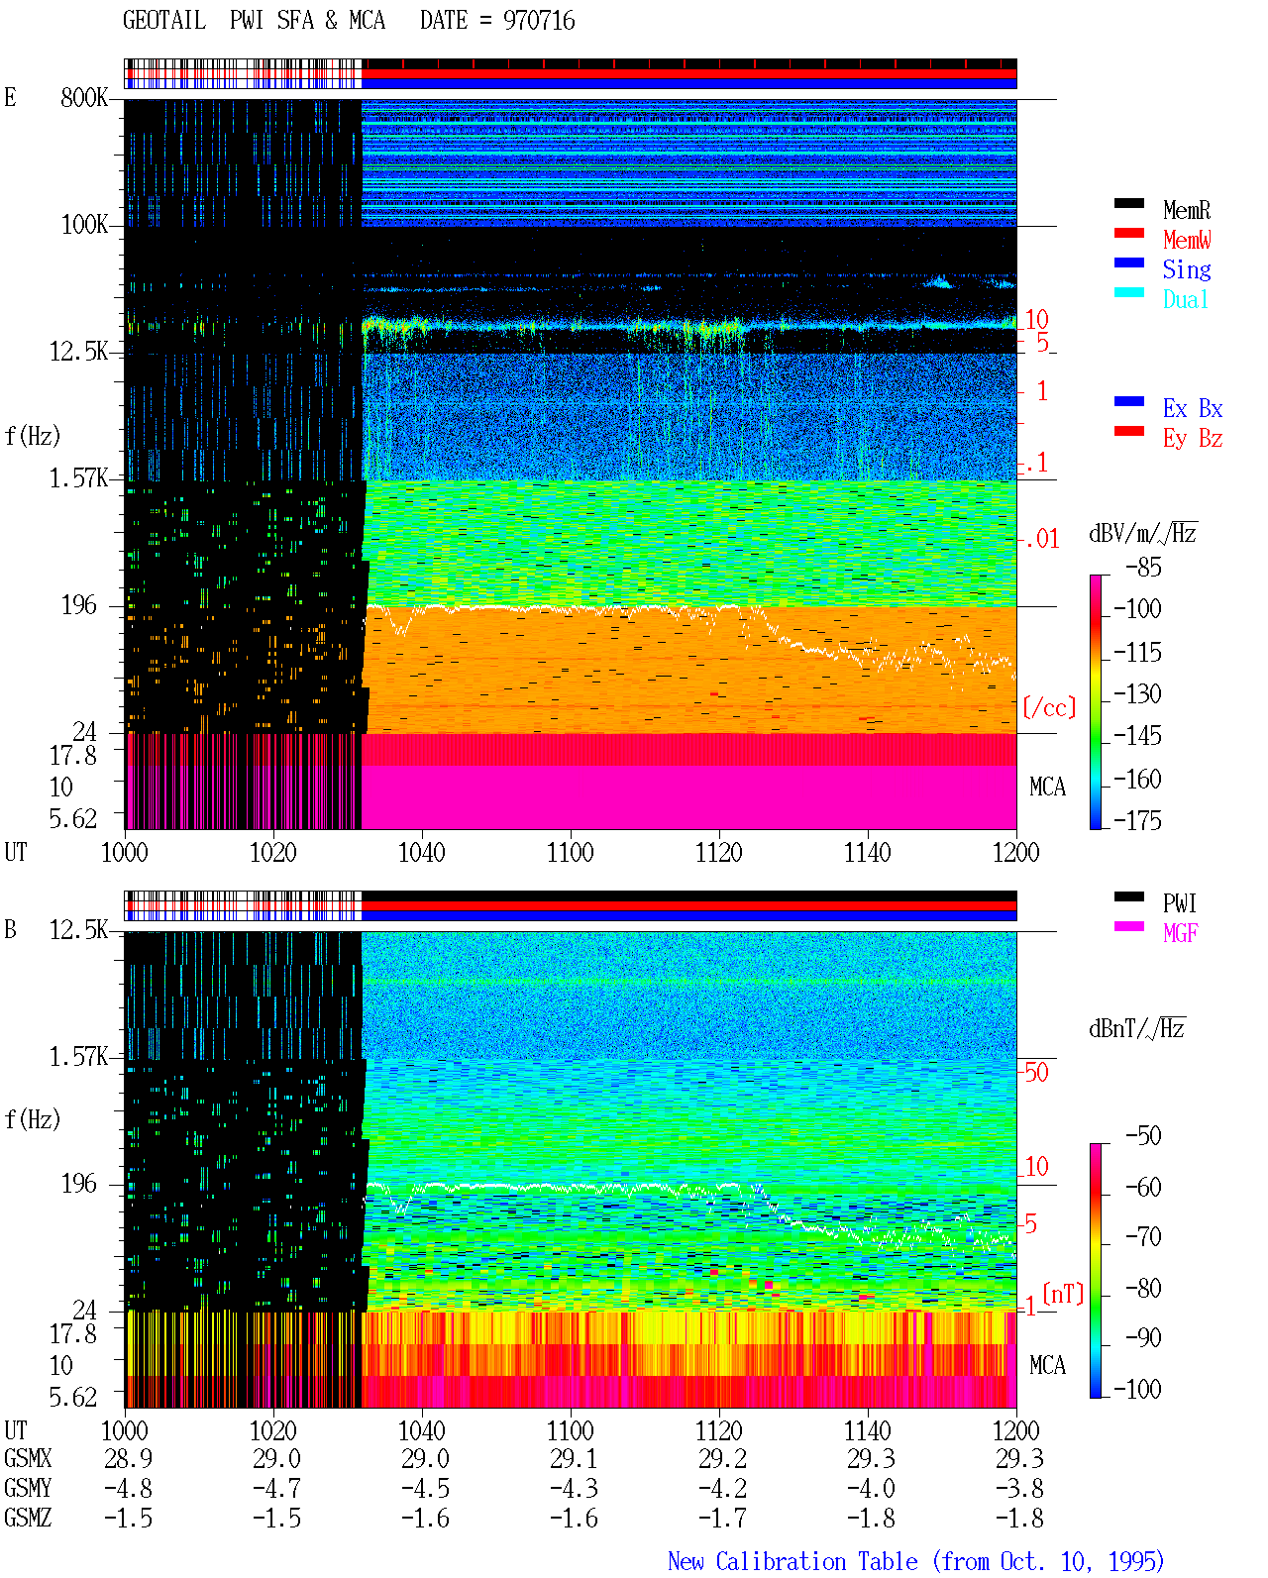The width and height of the screenshot is (1268, 1578).
Task: Click the -60 color scale value
Action: 1143,1187
